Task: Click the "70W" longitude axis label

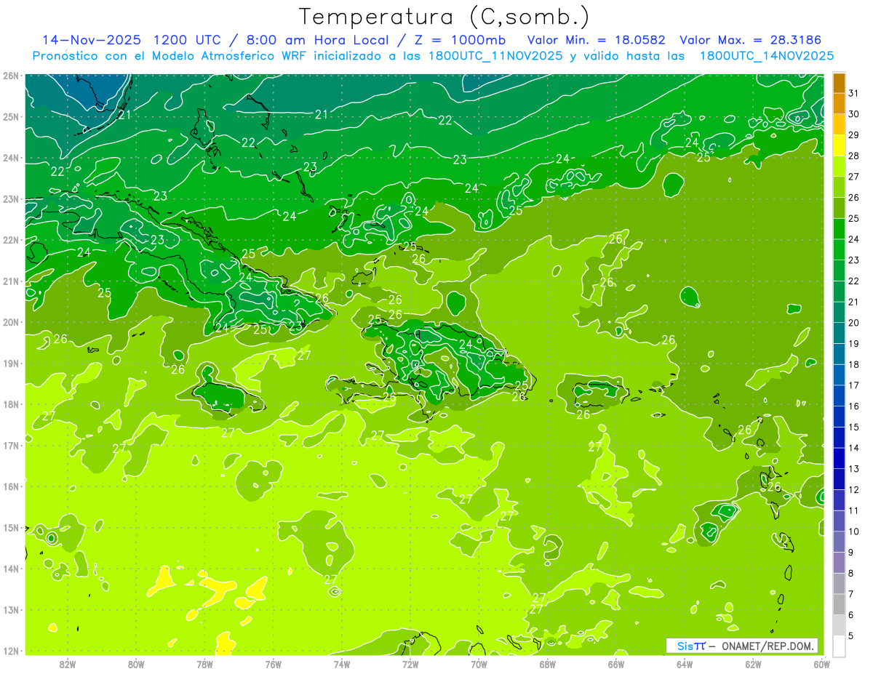Action: click(479, 664)
